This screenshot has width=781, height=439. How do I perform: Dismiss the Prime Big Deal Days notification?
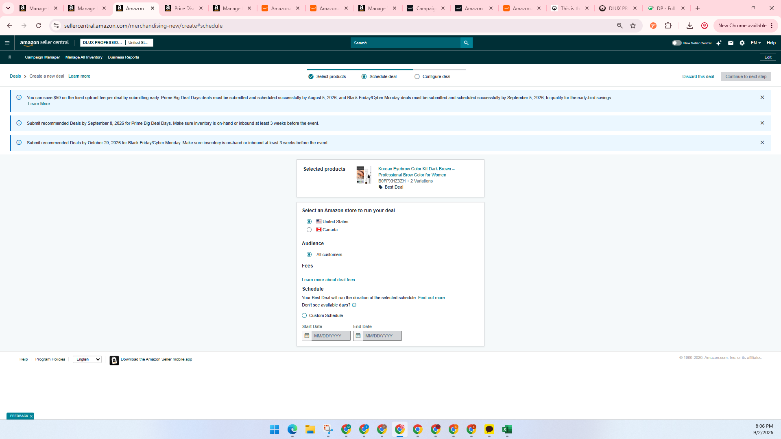pyautogui.click(x=762, y=123)
